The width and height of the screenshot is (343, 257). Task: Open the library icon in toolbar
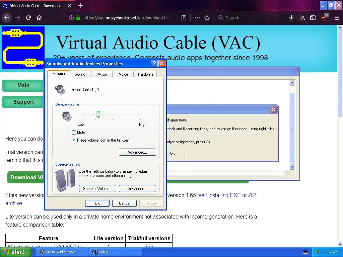coord(302,18)
